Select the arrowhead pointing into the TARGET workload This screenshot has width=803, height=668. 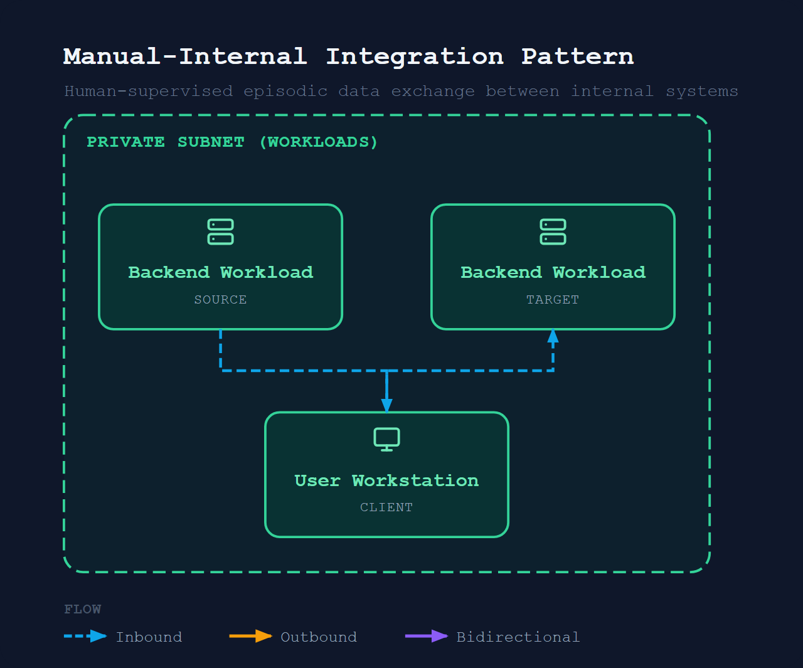click(x=553, y=337)
